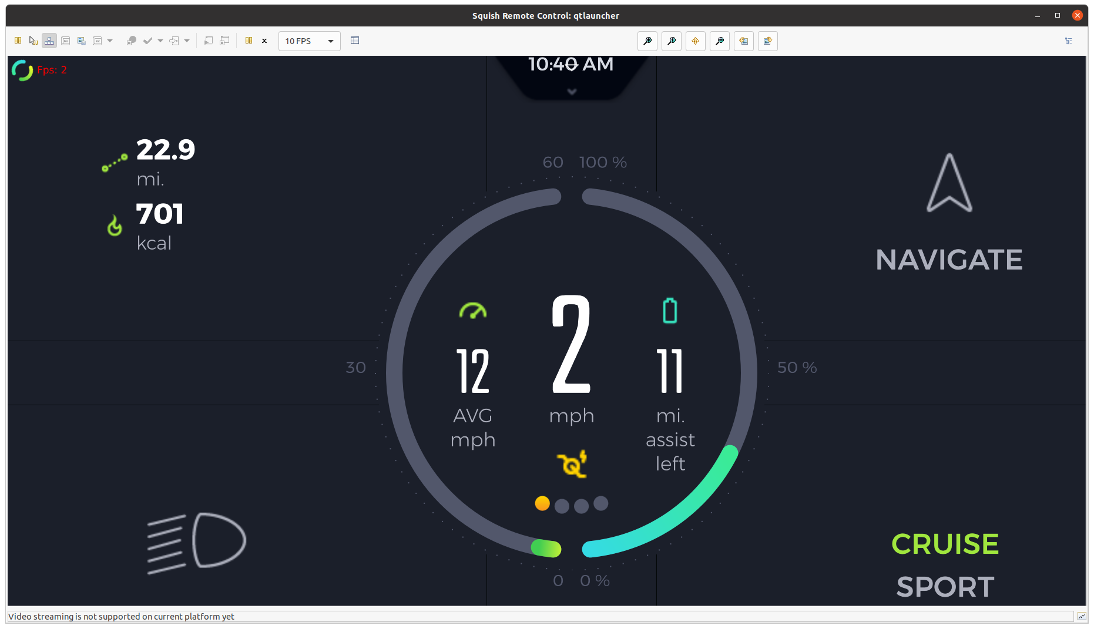Click the zoom in magnifier button

coord(647,41)
